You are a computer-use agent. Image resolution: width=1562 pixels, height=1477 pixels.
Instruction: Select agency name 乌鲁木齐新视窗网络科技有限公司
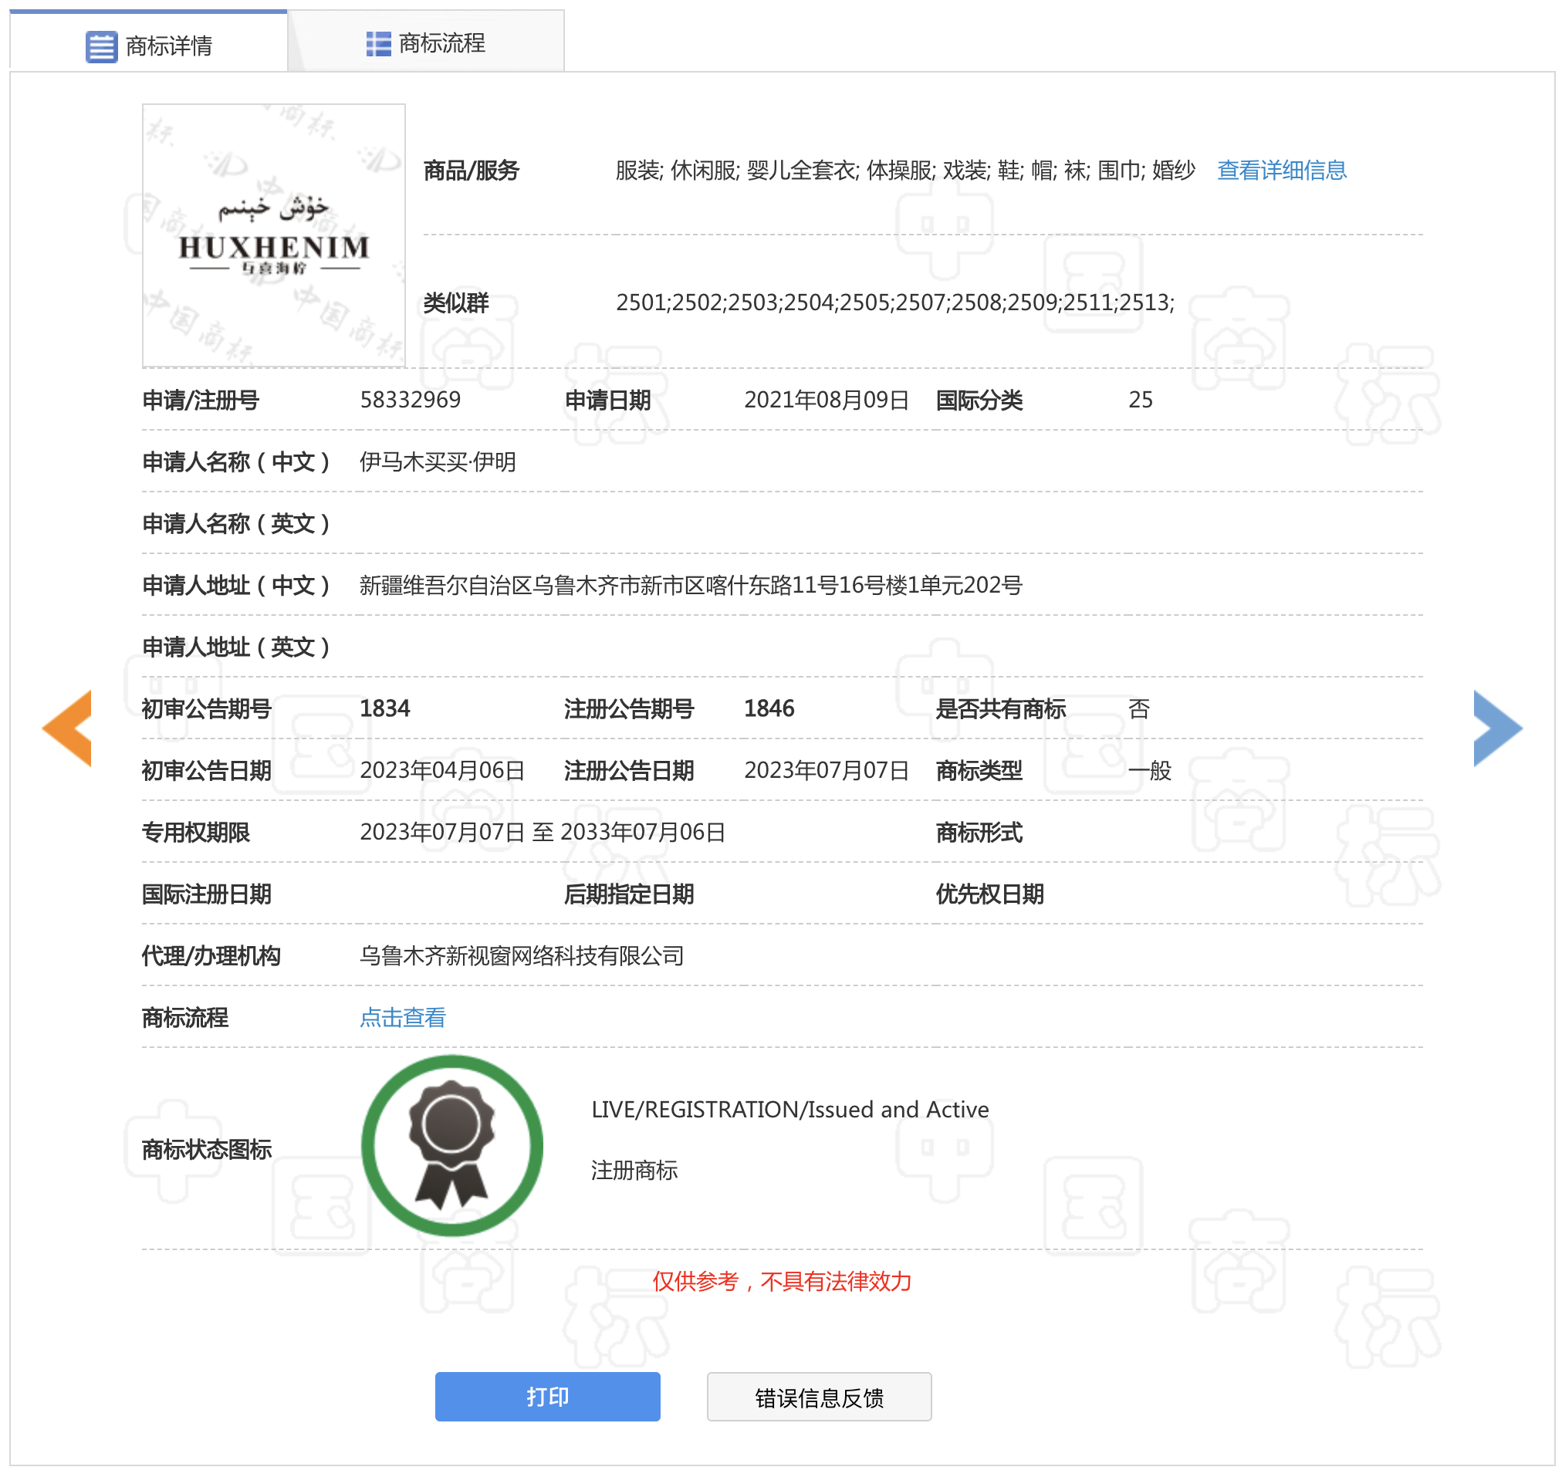pyautogui.click(x=521, y=955)
